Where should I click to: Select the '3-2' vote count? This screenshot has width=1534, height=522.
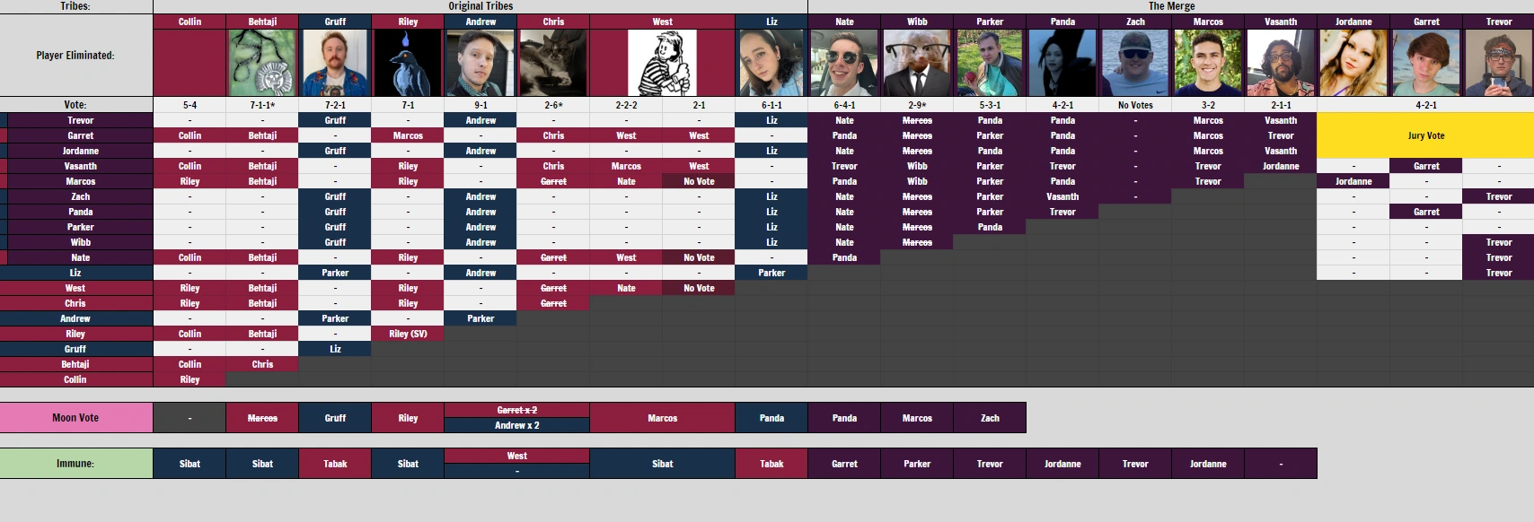[x=1208, y=105]
